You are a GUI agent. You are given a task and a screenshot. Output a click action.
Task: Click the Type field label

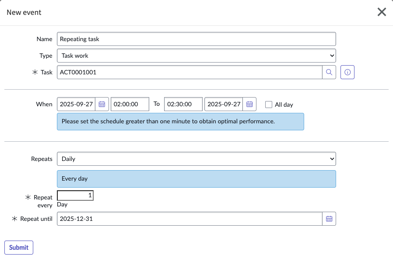[46, 56]
